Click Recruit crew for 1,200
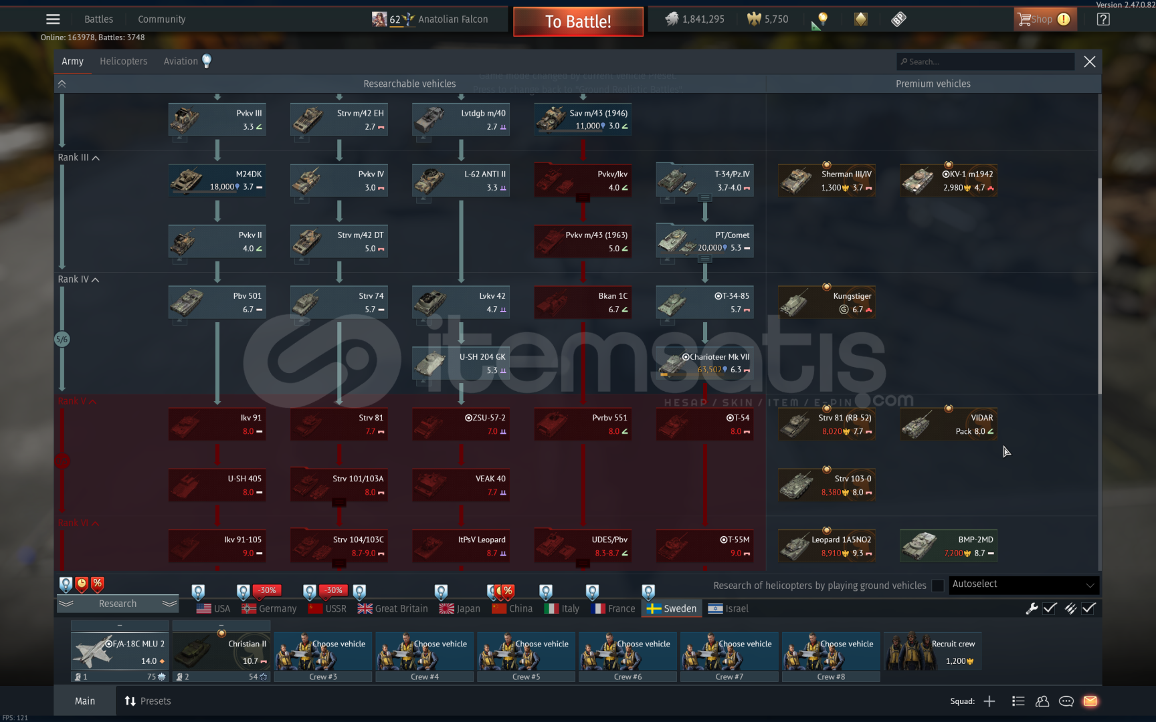This screenshot has width=1156, height=722. click(x=933, y=652)
